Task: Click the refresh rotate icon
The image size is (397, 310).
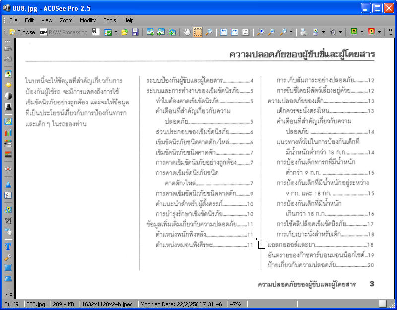Action: pyautogui.click(x=246, y=32)
